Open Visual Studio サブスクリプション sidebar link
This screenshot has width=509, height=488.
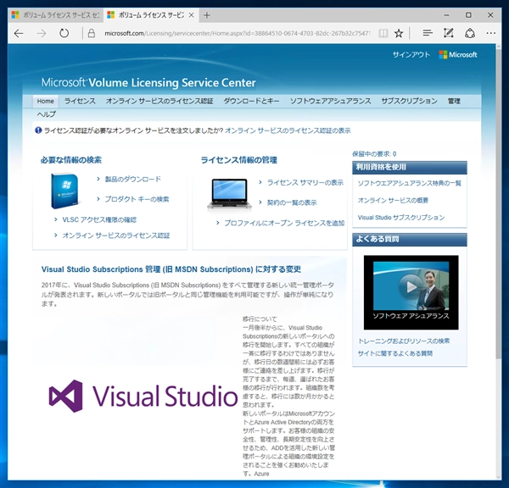point(401,218)
